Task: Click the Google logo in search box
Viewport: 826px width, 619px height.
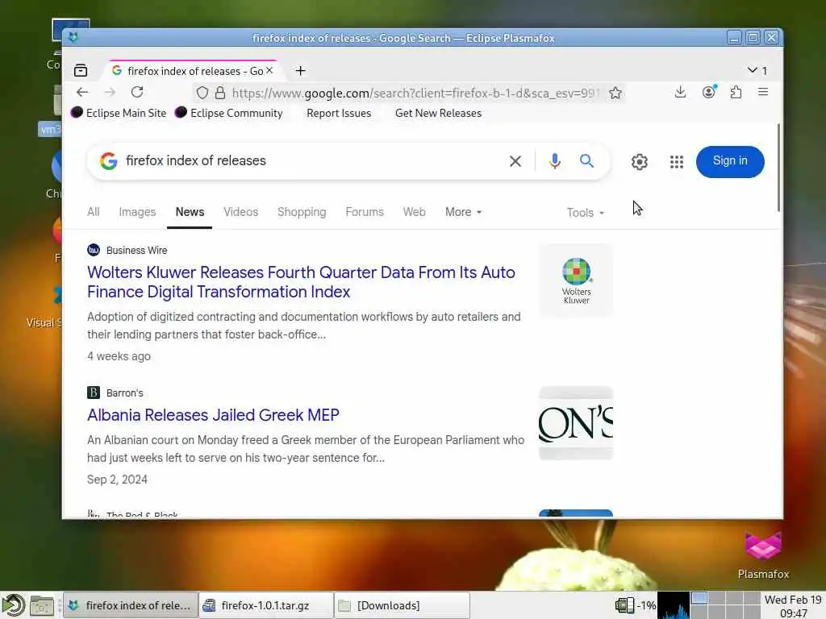Action: (x=109, y=161)
